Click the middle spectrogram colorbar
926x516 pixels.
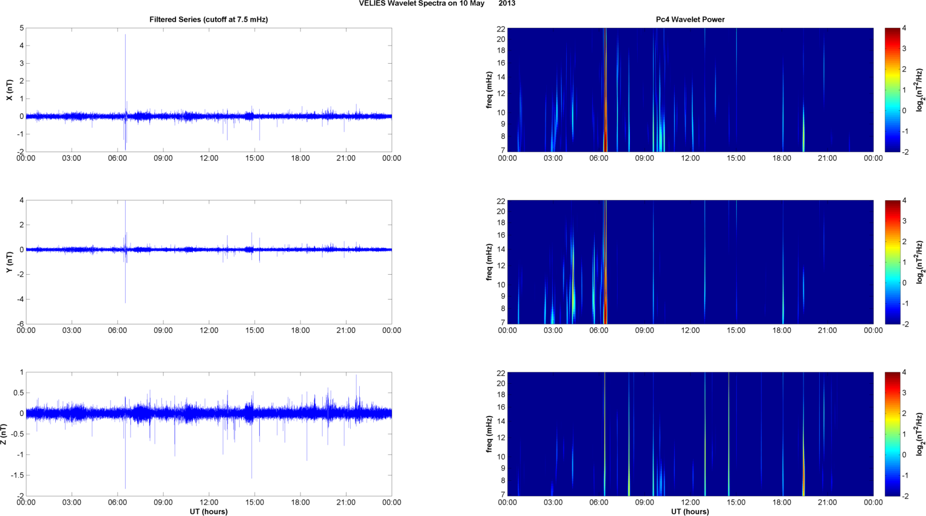click(892, 262)
